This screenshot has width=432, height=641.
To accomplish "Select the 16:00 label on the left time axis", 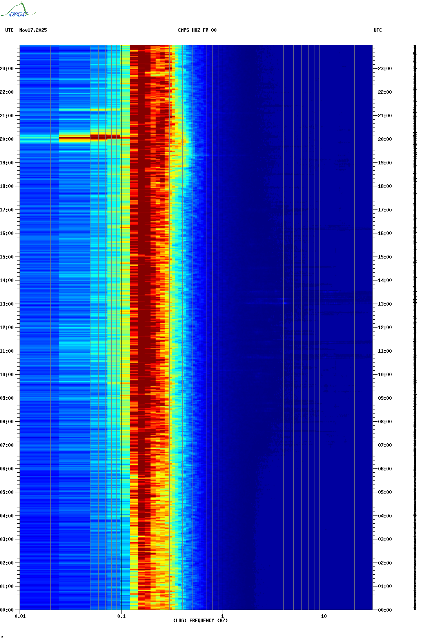I will 7,233.
